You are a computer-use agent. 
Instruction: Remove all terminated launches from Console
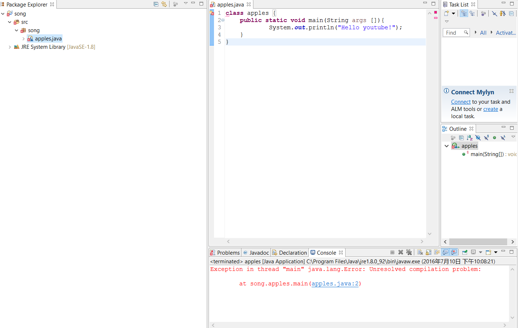click(409, 252)
